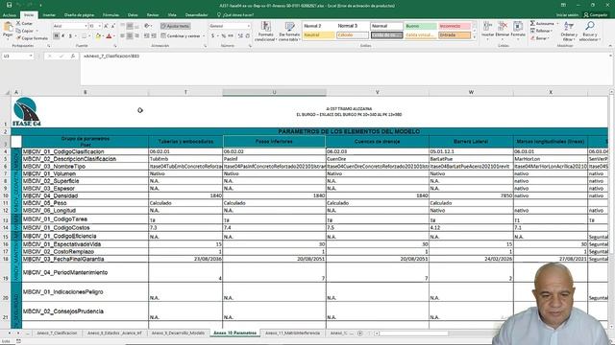This screenshot has height=345, width=615.
Task: Click decrease indent icon
Action: click(x=147, y=36)
